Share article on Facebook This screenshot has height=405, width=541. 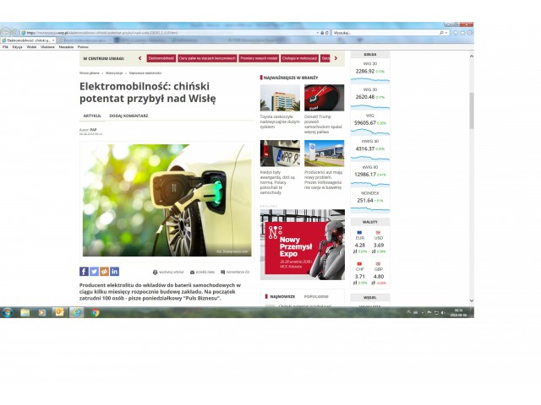pos(84,272)
